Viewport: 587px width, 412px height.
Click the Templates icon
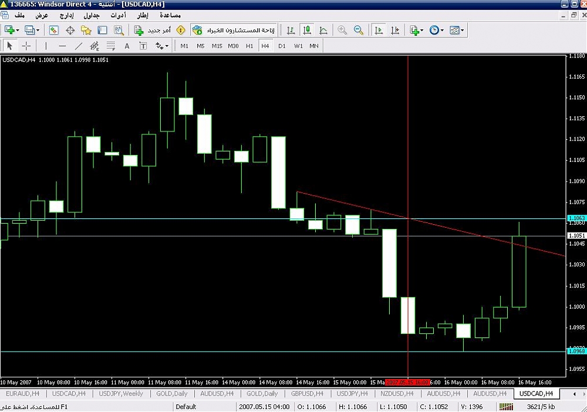pos(454,31)
